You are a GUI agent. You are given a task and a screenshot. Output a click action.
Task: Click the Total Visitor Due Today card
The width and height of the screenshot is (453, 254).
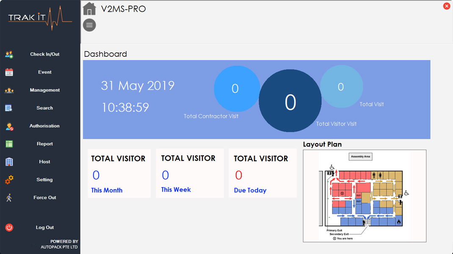[x=262, y=173]
